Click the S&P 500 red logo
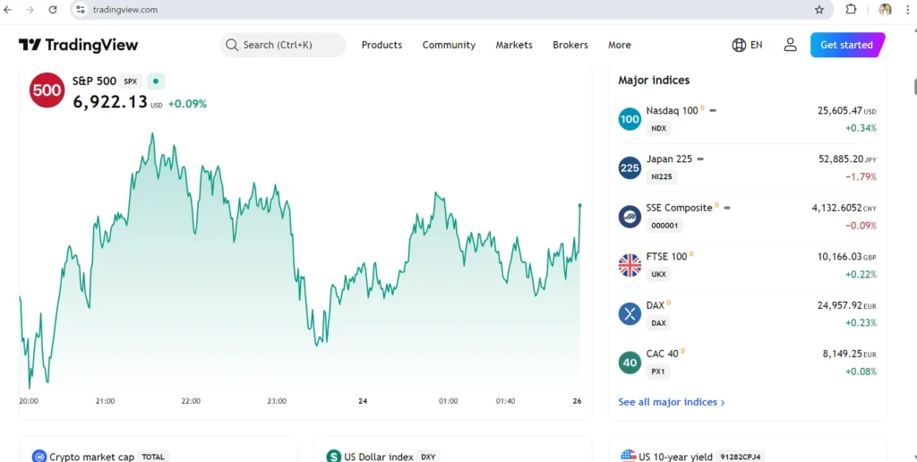The width and height of the screenshot is (917, 462). pyautogui.click(x=47, y=90)
